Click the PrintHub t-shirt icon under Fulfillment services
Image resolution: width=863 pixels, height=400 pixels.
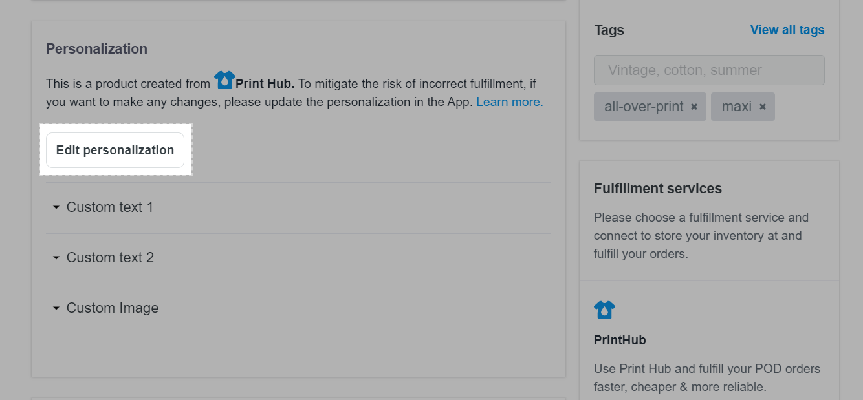[604, 310]
